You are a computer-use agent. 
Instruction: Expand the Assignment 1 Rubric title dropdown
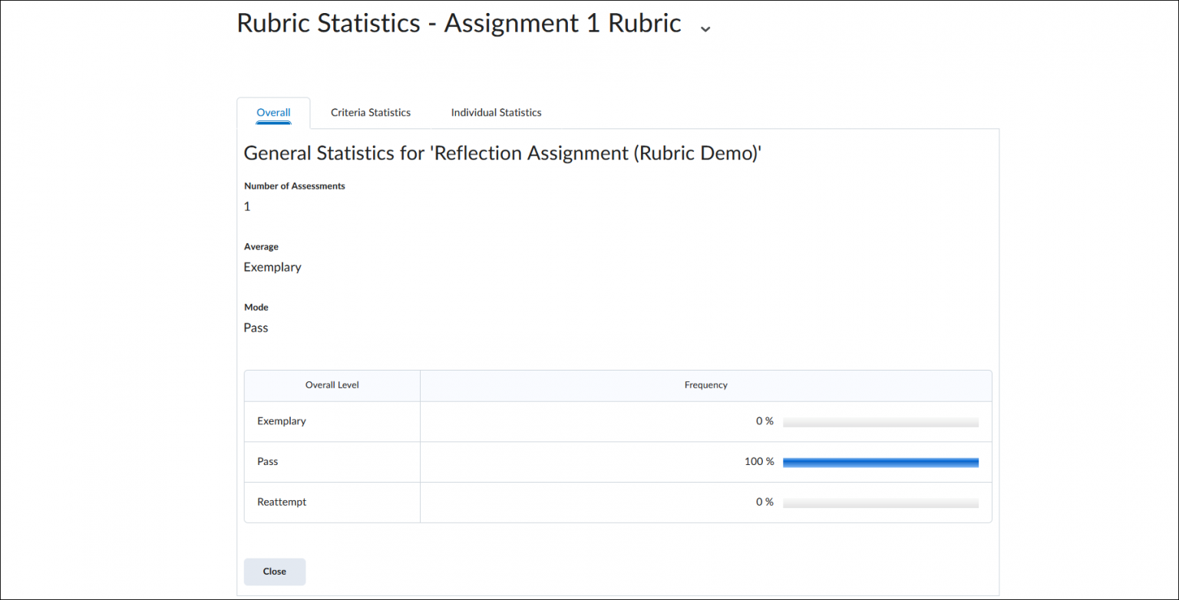coord(705,28)
